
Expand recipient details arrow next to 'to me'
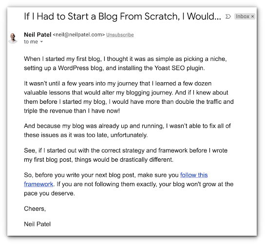pos(41,41)
